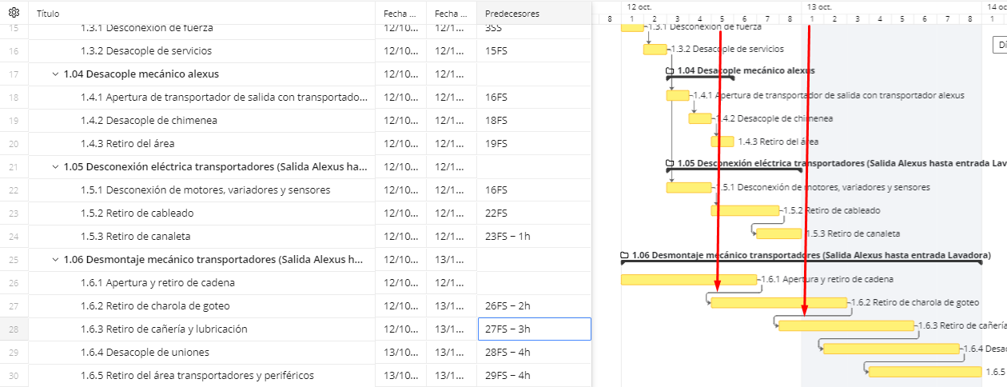Collapse the 1.04 Desacople mecánico alexus group
This screenshot has width=1007, height=387.
(x=55, y=74)
